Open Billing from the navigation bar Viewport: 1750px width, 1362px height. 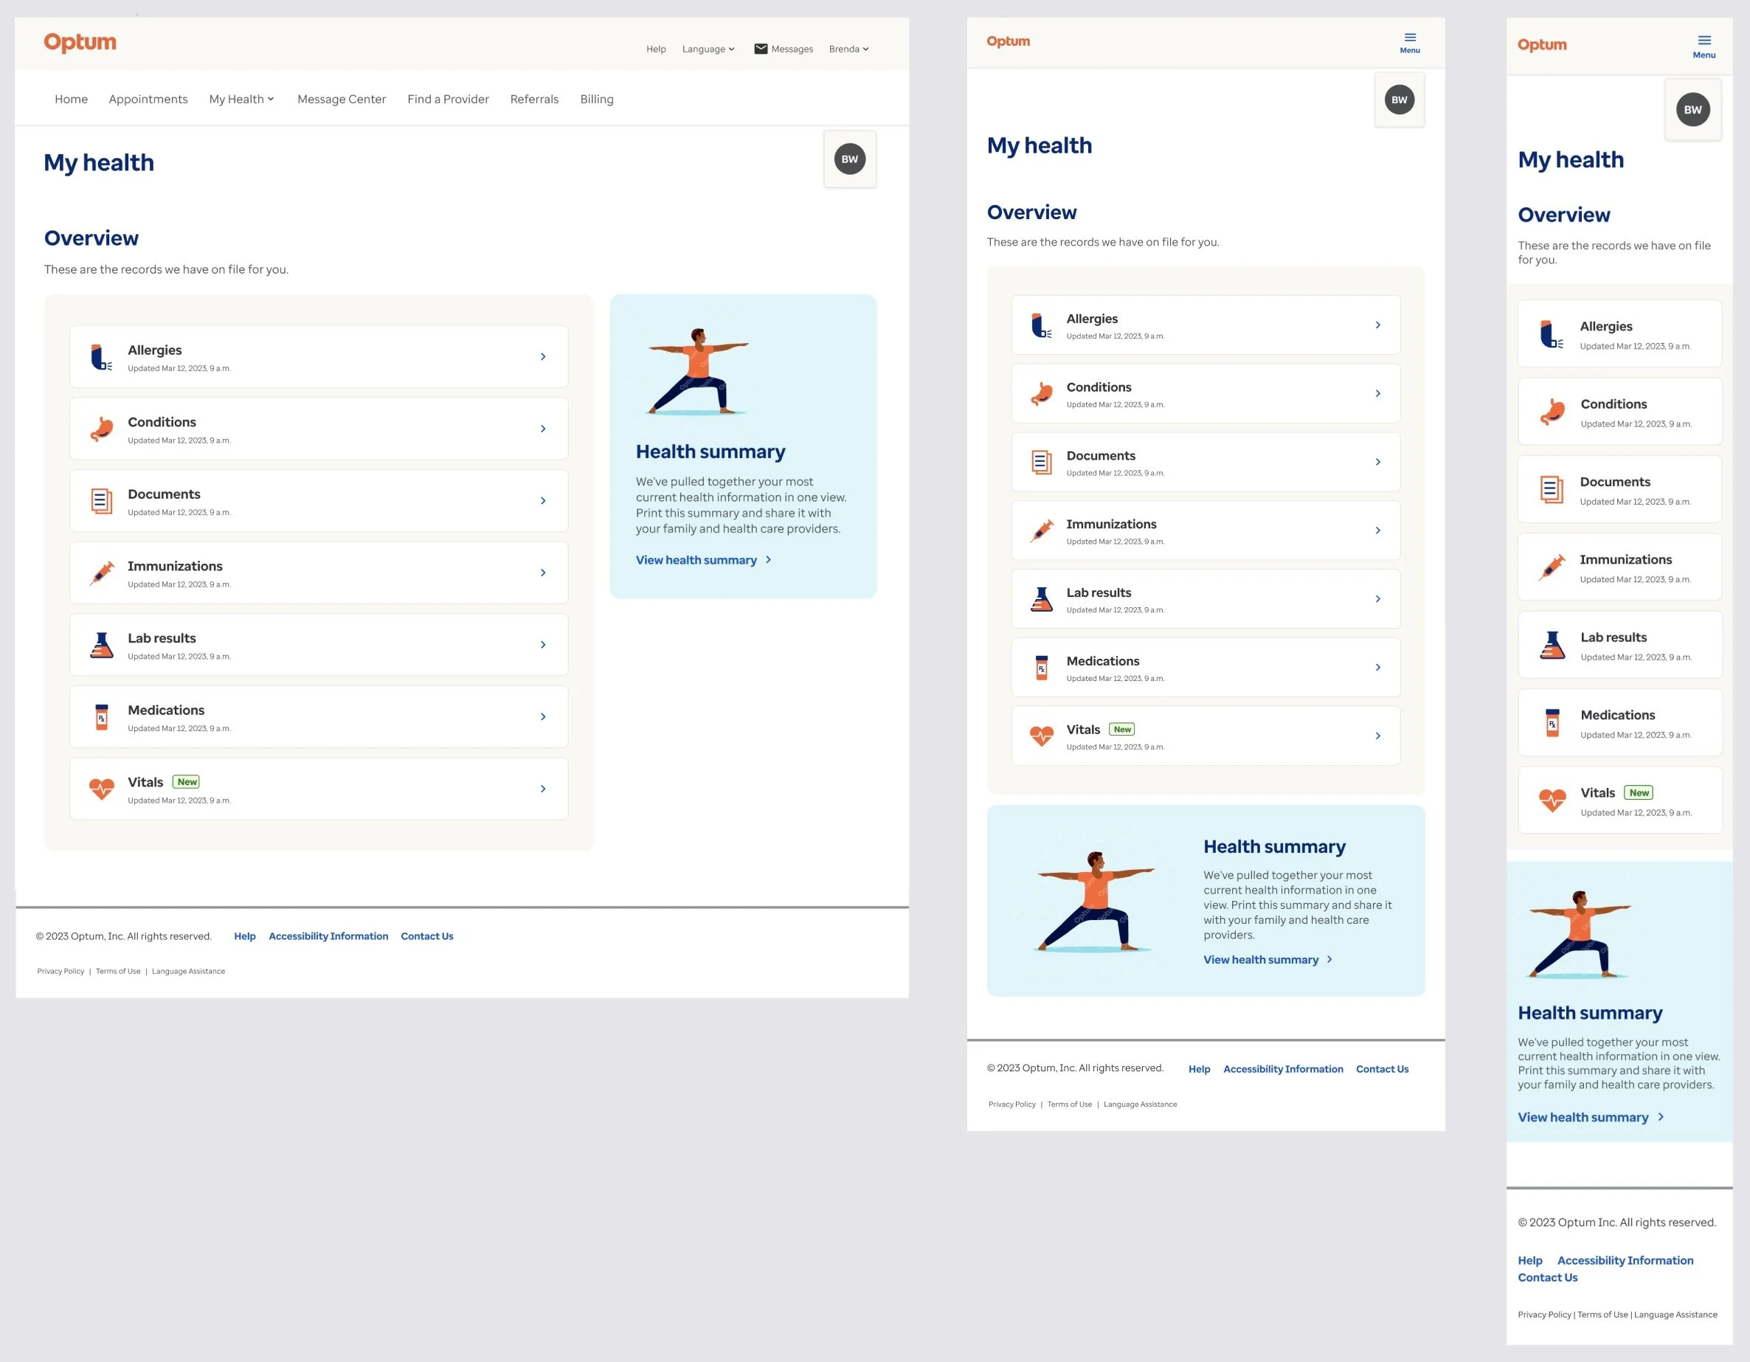point(596,100)
